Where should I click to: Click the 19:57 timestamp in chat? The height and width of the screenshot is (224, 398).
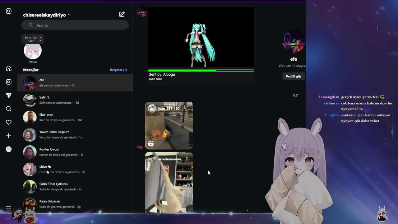pos(295,96)
